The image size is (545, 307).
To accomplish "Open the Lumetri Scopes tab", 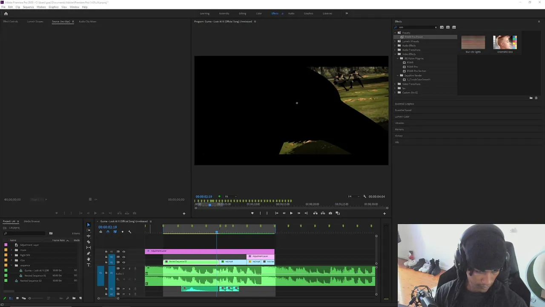I will tap(35, 22).
